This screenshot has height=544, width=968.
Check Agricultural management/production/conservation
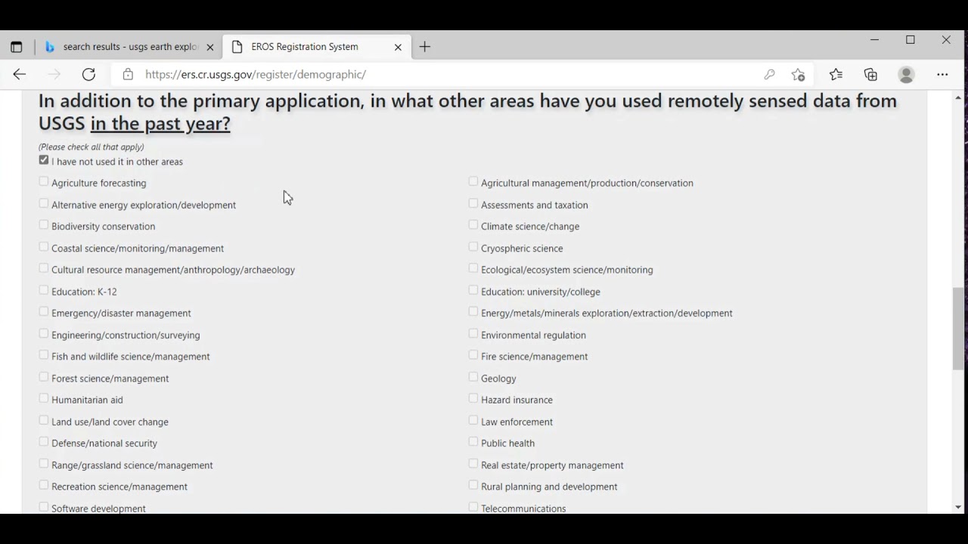pyautogui.click(x=473, y=181)
